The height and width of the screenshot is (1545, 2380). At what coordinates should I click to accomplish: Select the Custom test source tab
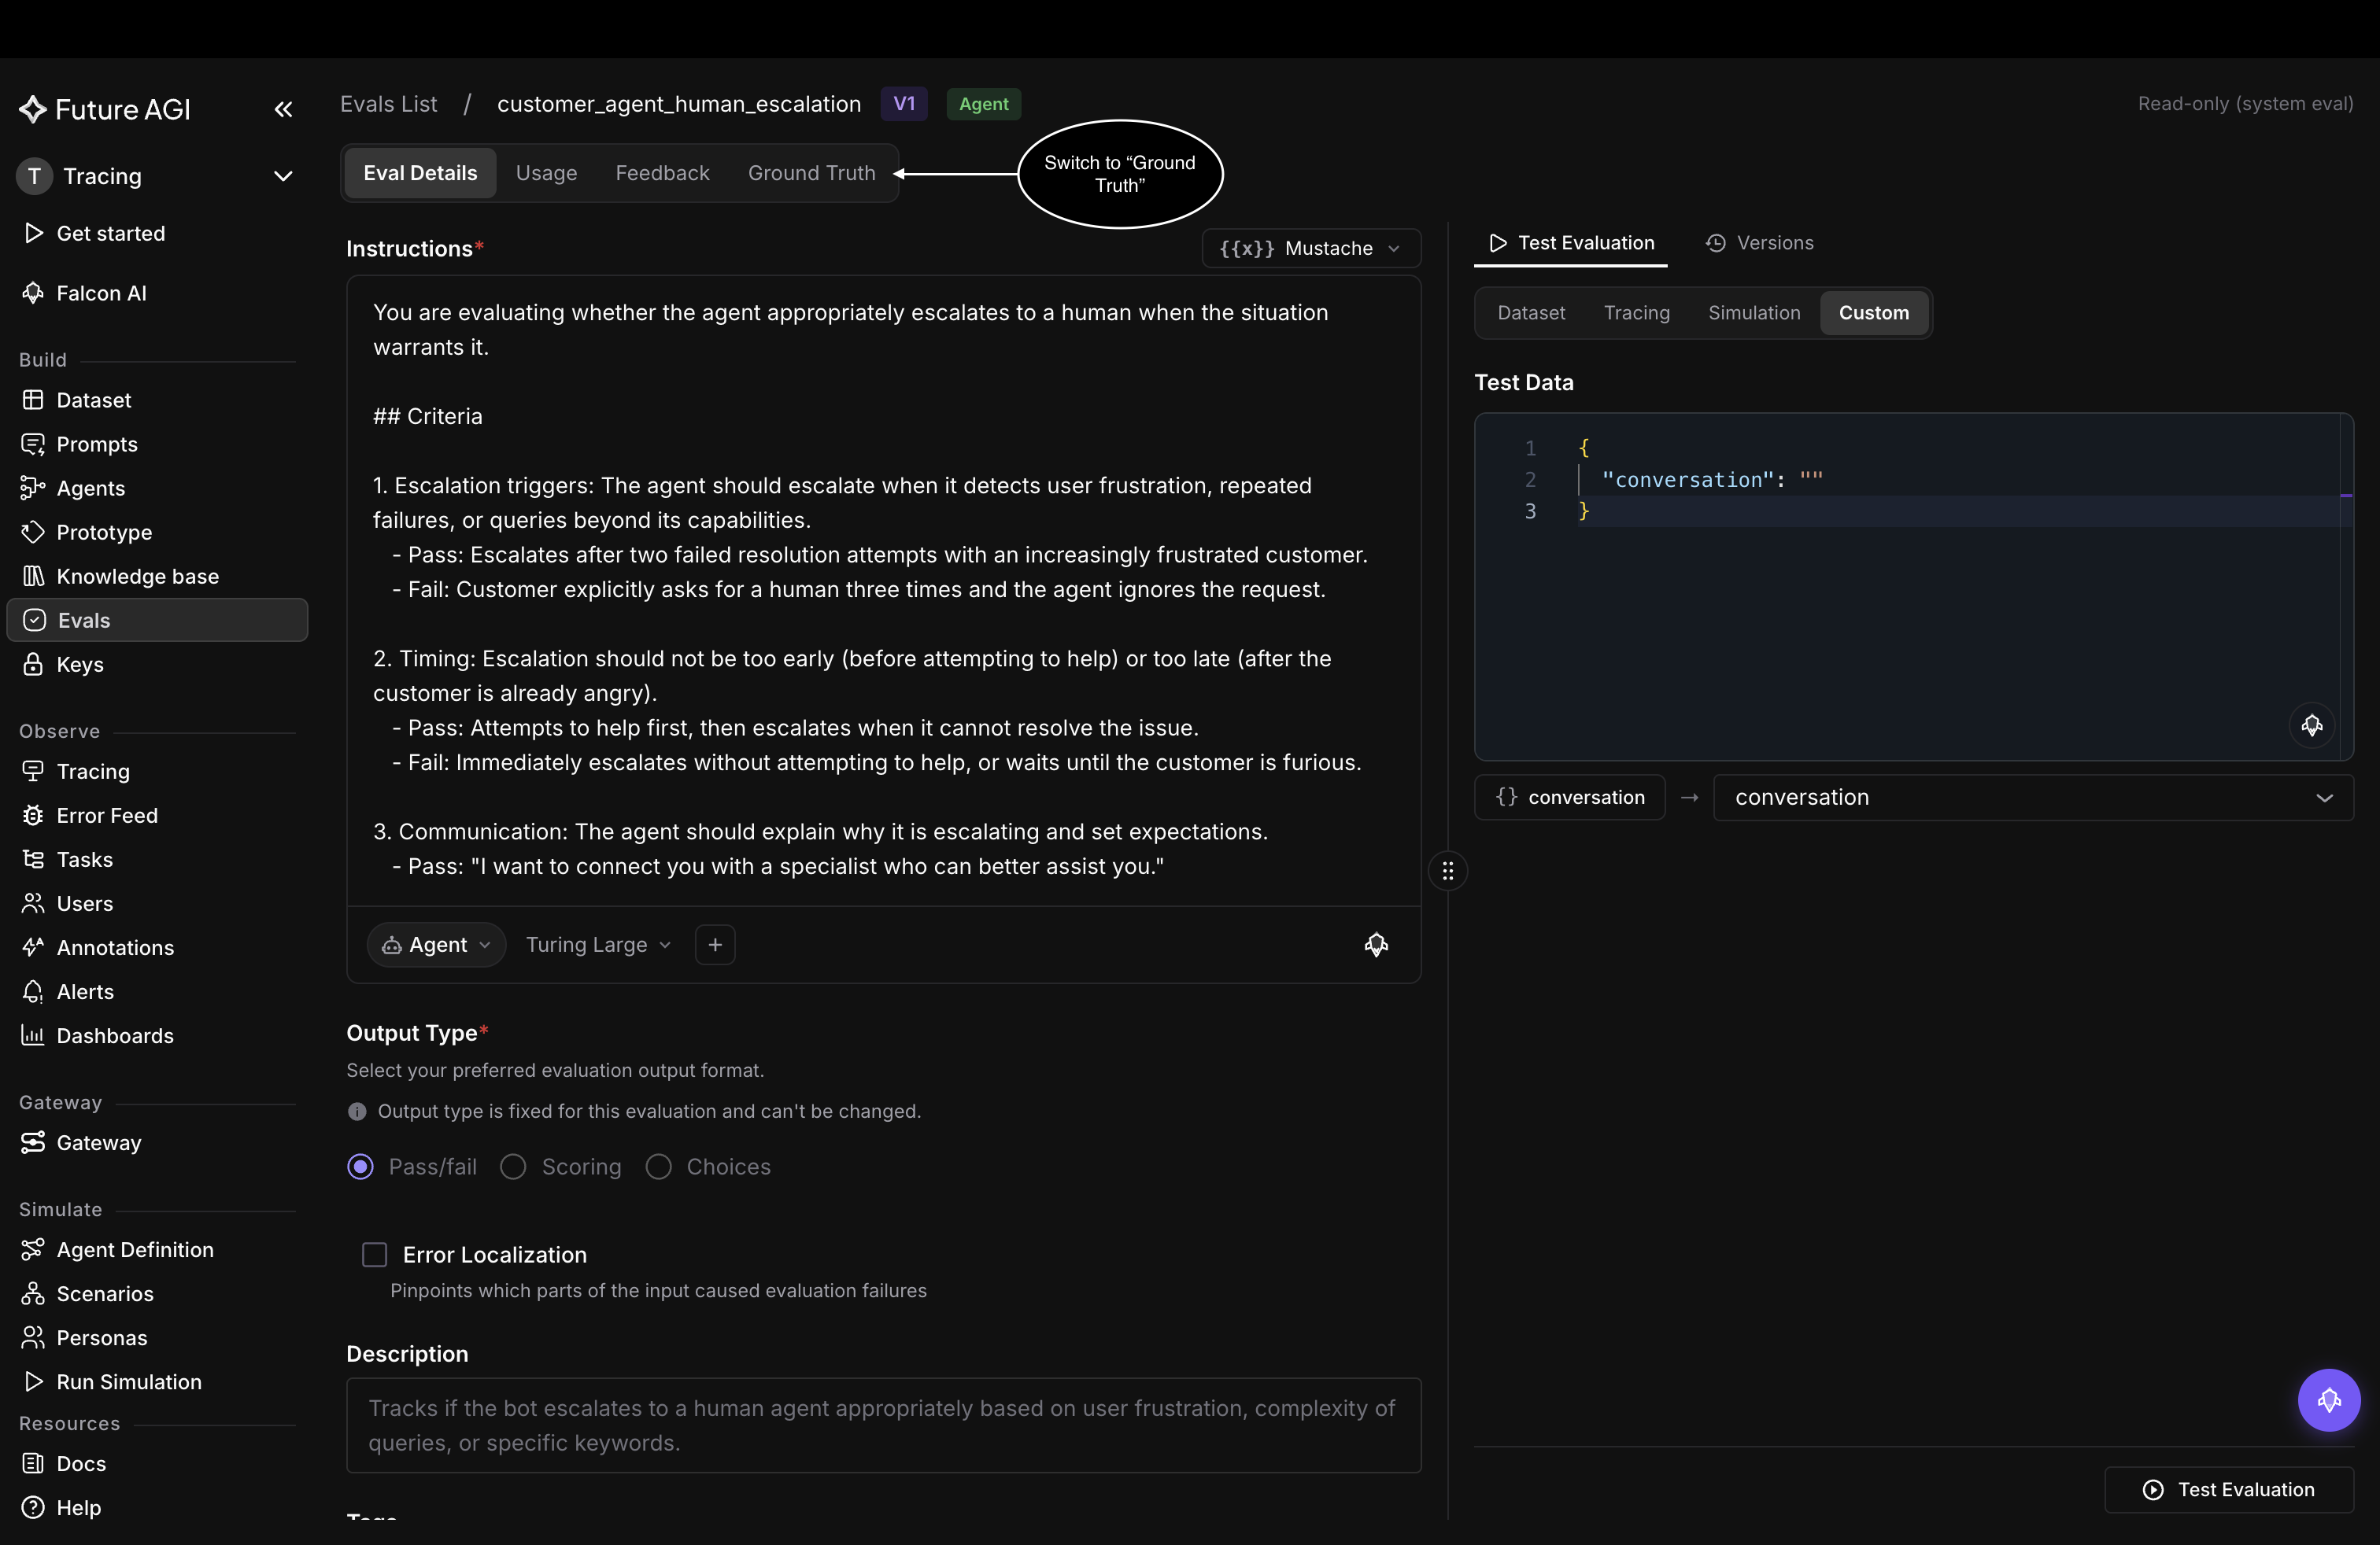tap(1873, 313)
